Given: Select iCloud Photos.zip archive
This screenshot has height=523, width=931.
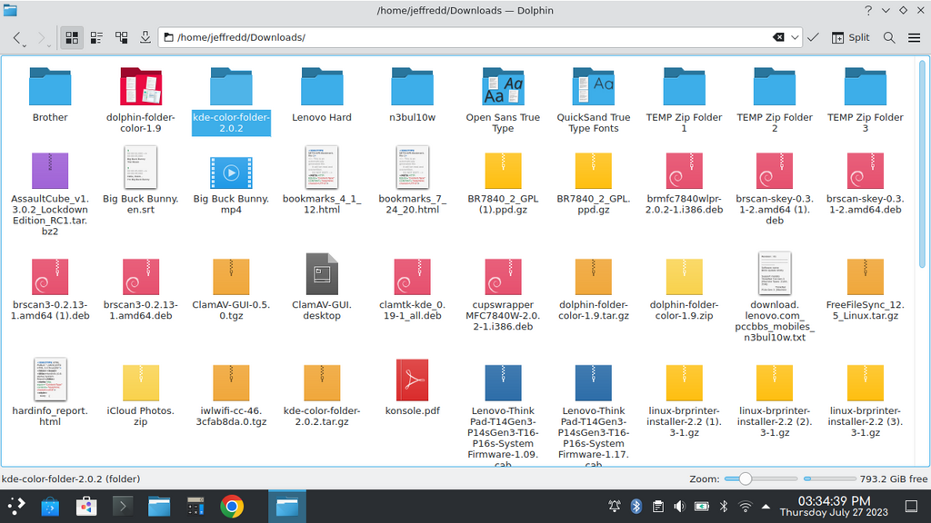Looking at the screenshot, I should click(141, 394).
